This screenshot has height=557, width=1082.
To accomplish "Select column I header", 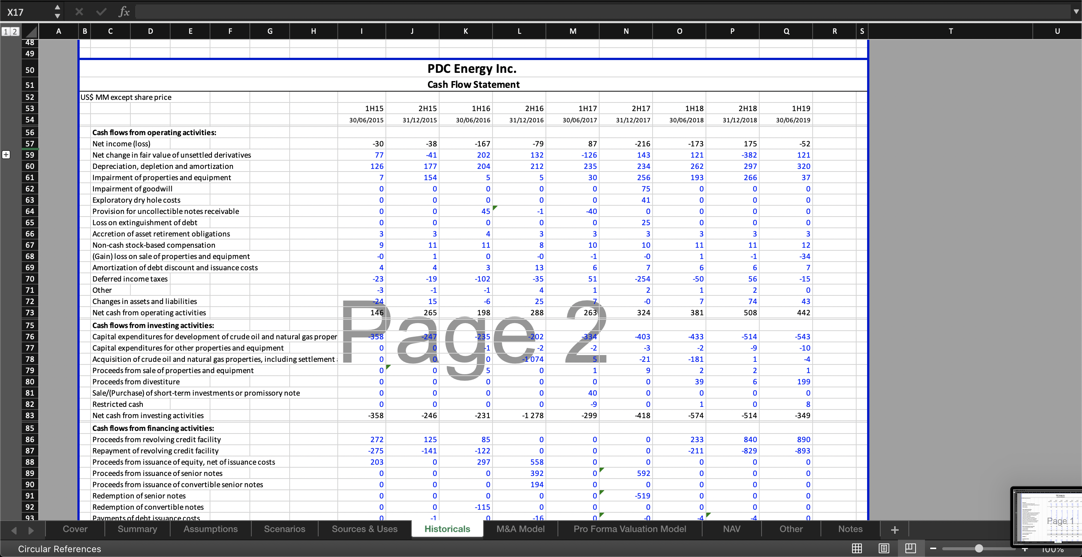I will point(361,31).
